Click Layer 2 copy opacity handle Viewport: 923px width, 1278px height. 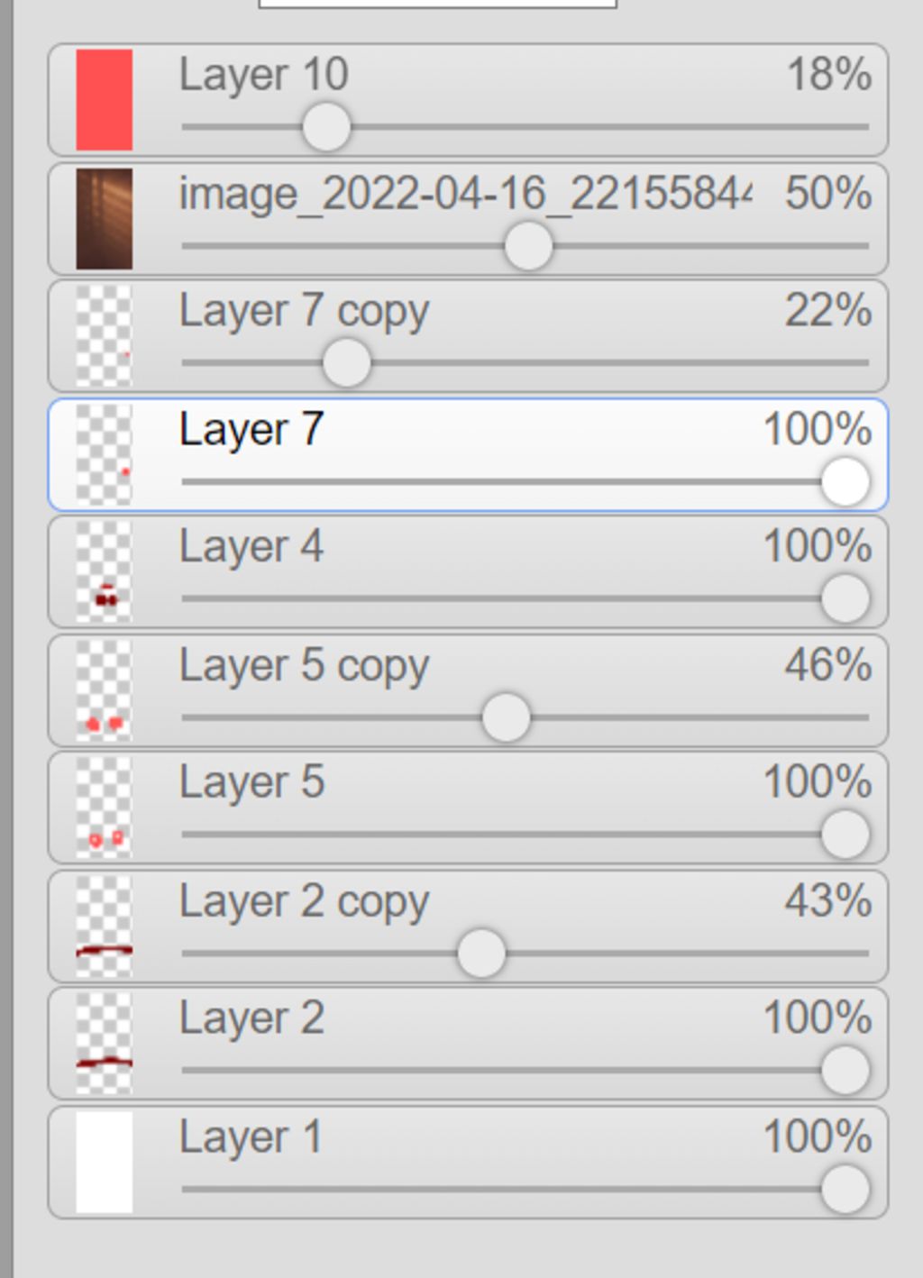481,954
